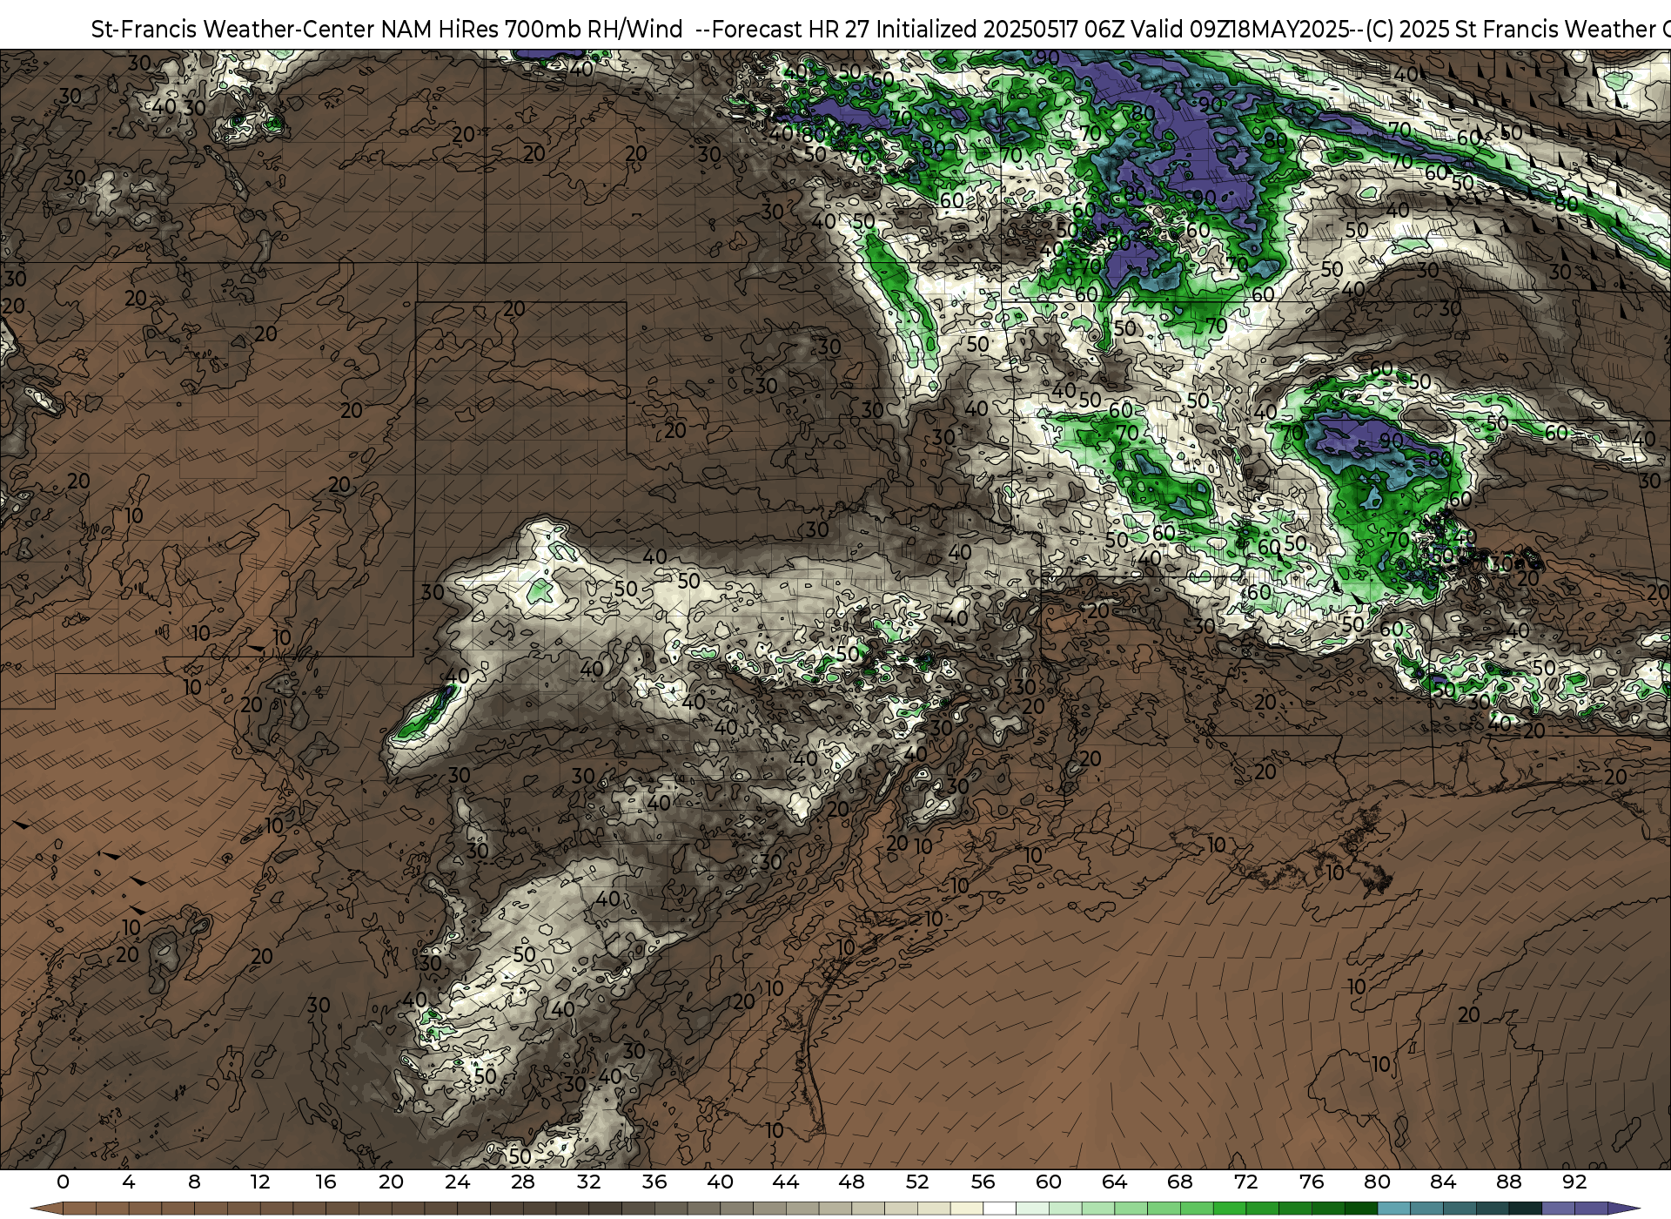Pick the colorbar value 44
Image resolution: width=1671 pixels, height=1219 pixels.
[786, 1182]
